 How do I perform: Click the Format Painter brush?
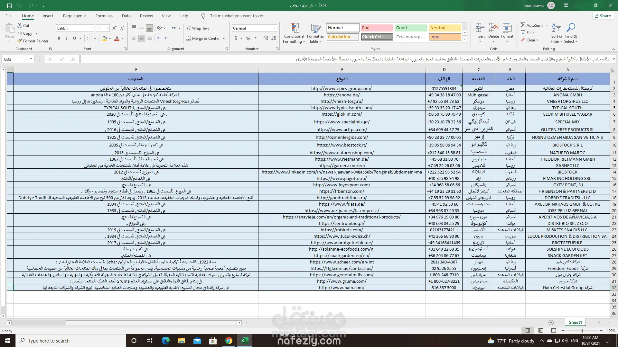tap(20, 41)
